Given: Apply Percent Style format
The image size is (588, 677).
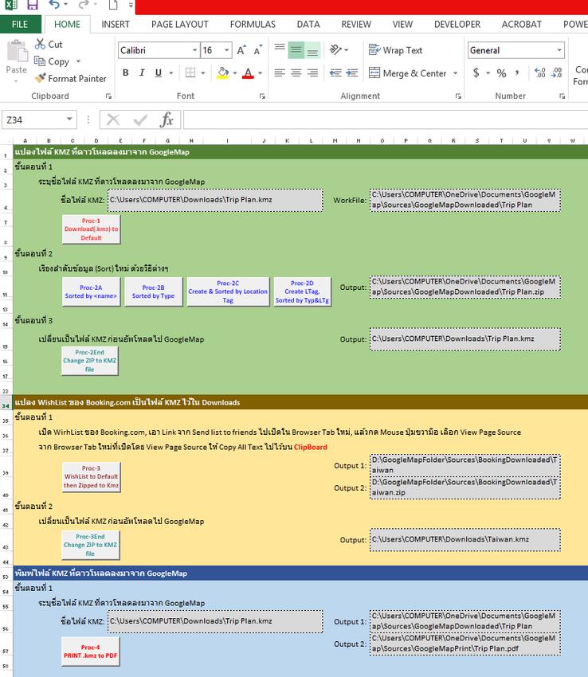Looking at the screenshot, I should click(x=501, y=72).
